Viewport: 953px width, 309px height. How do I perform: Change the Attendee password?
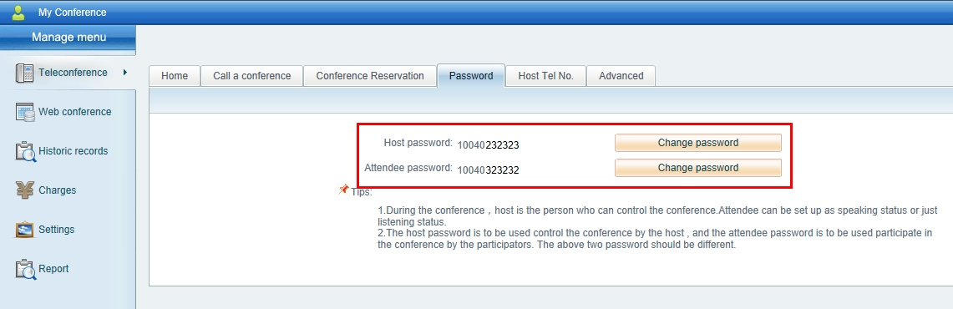(697, 168)
